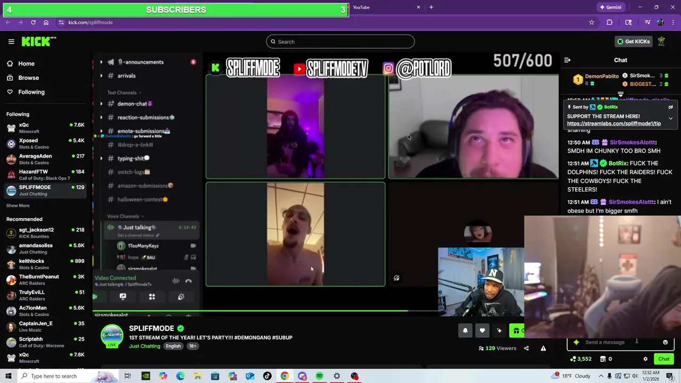The height and width of the screenshot is (383, 681).
Task: Open Discord from the taskbar
Action: point(302,376)
